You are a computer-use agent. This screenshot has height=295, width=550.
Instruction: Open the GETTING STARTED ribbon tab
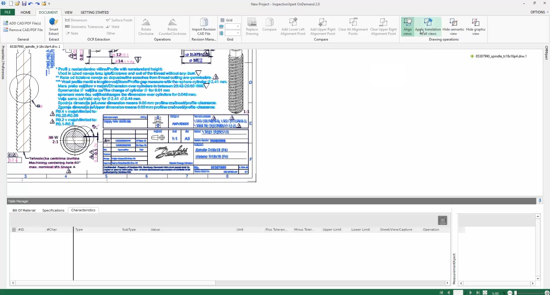point(94,12)
